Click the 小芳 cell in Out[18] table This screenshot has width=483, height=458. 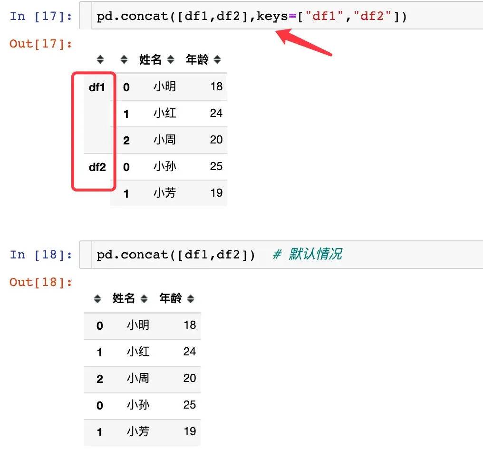click(x=138, y=431)
